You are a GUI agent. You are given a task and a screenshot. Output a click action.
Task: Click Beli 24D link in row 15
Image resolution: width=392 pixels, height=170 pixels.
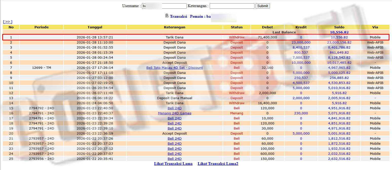point(174,108)
